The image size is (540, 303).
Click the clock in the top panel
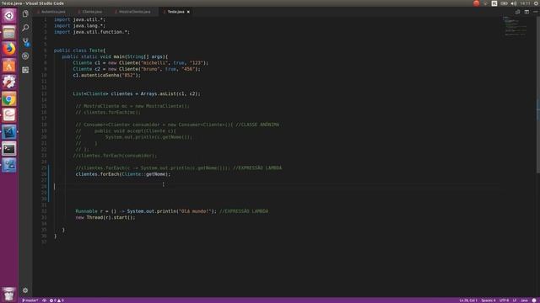(x=525, y=3)
